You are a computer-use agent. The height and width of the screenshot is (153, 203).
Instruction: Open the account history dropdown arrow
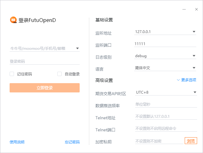point(77,48)
